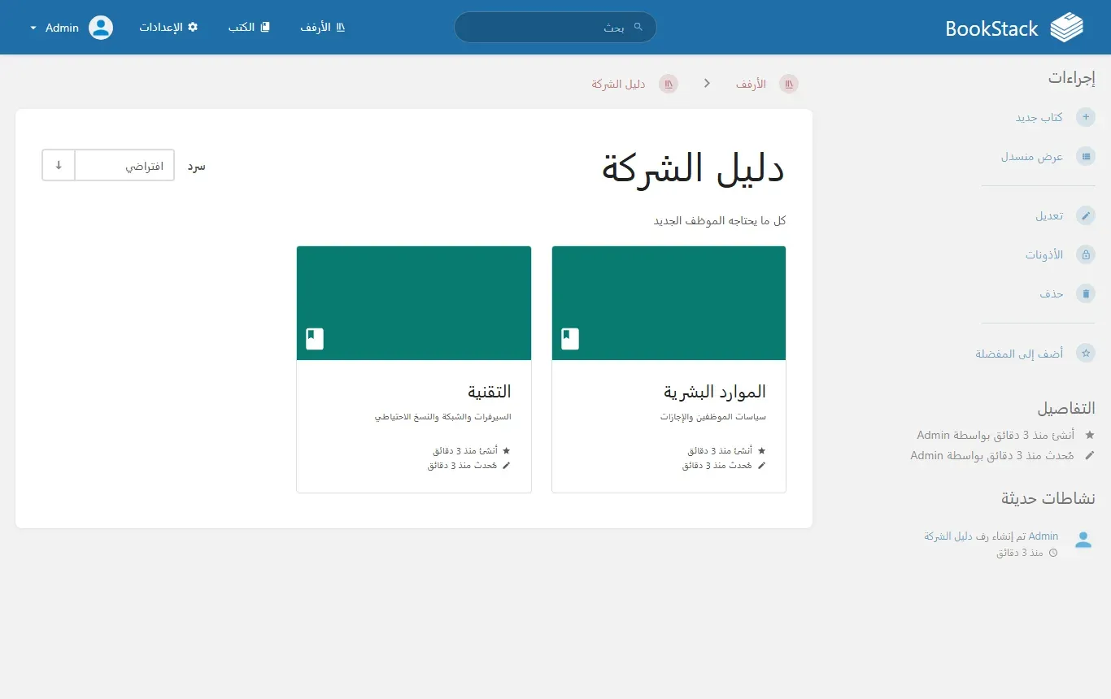Click the تعديل action link
Viewport: 1111px width, 699px height.
(x=1049, y=215)
